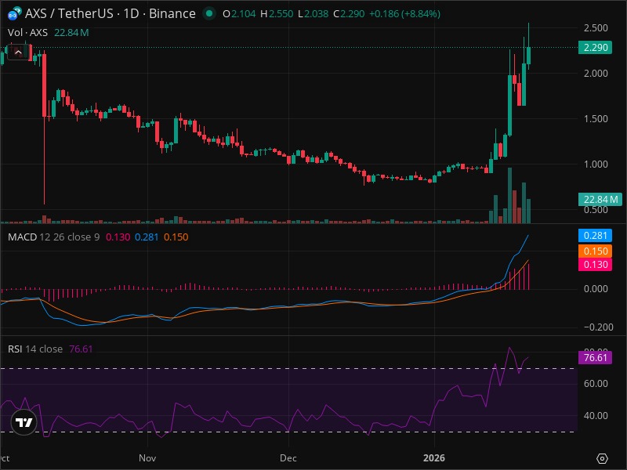Click the 0.000 MACD scale label

click(x=596, y=289)
